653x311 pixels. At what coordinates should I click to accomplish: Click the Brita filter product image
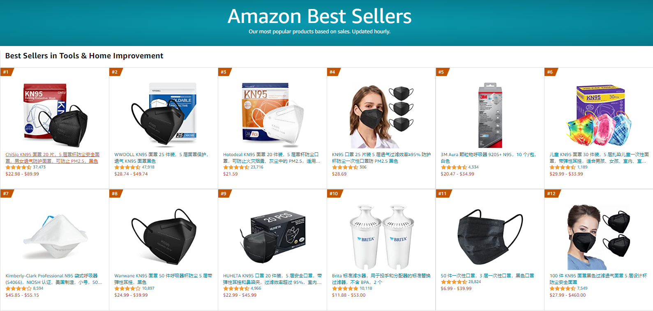click(x=381, y=237)
